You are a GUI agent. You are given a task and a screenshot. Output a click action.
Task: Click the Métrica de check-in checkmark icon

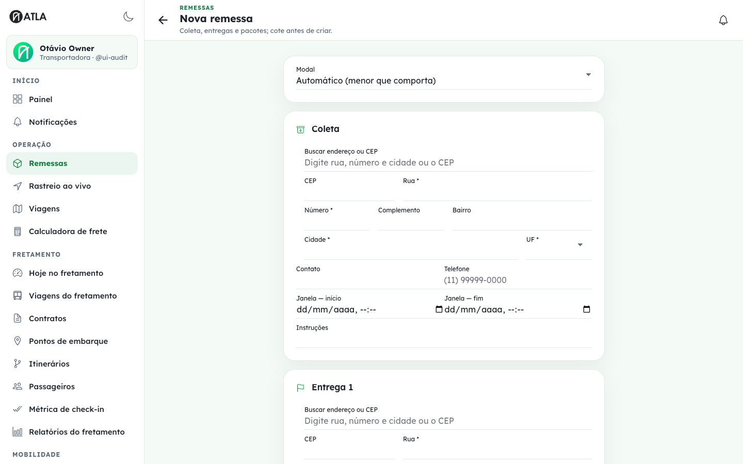(x=18, y=409)
